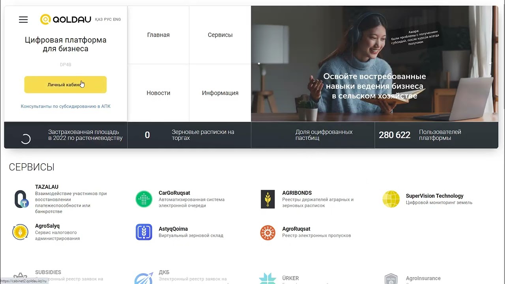Click the Личный кабинет button
The width and height of the screenshot is (505, 284).
click(65, 85)
